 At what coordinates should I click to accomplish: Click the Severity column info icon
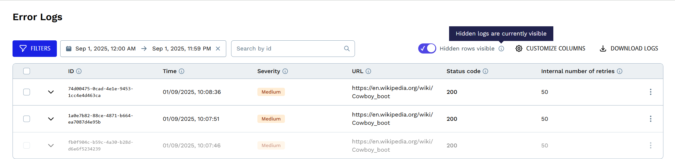point(285,71)
